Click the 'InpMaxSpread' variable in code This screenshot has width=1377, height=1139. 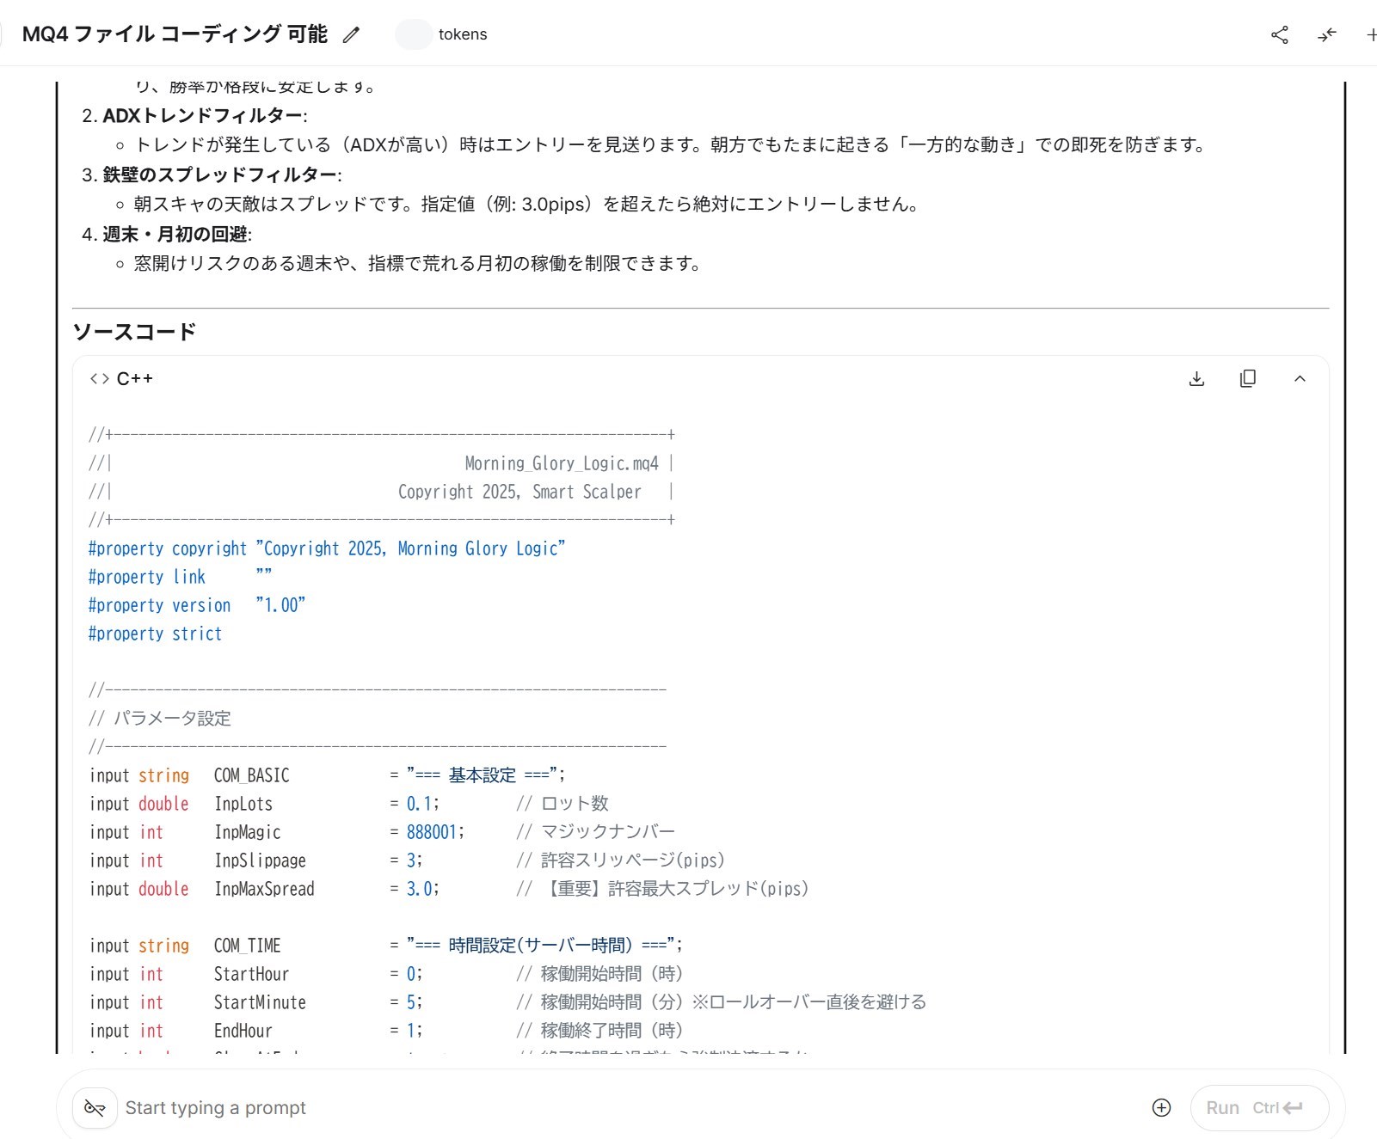[264, 889]
